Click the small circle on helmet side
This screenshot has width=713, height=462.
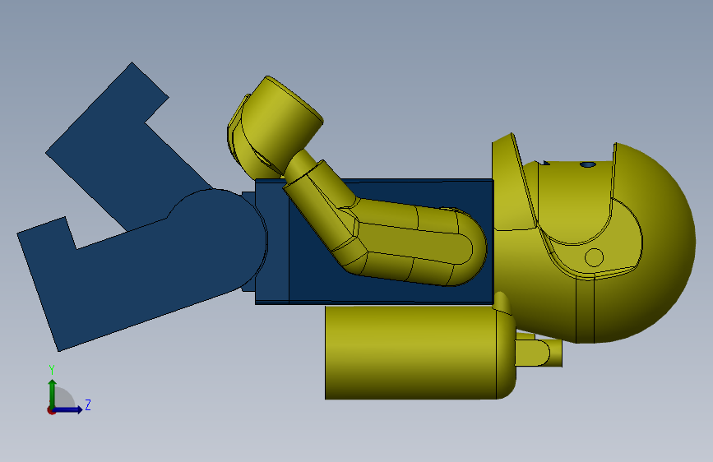(x=594, y=257)
